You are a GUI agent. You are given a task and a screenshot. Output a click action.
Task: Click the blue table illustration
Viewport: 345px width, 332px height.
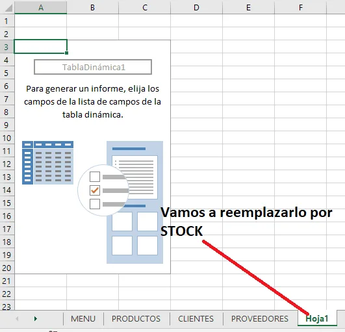click(47, 163)
